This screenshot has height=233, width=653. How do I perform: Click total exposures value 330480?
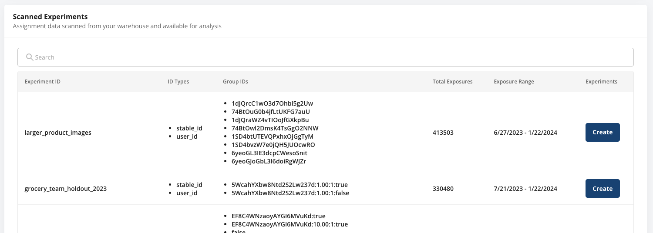click(443, 189)
